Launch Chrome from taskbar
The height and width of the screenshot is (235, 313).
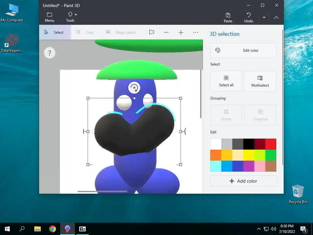tap(53, 229)
